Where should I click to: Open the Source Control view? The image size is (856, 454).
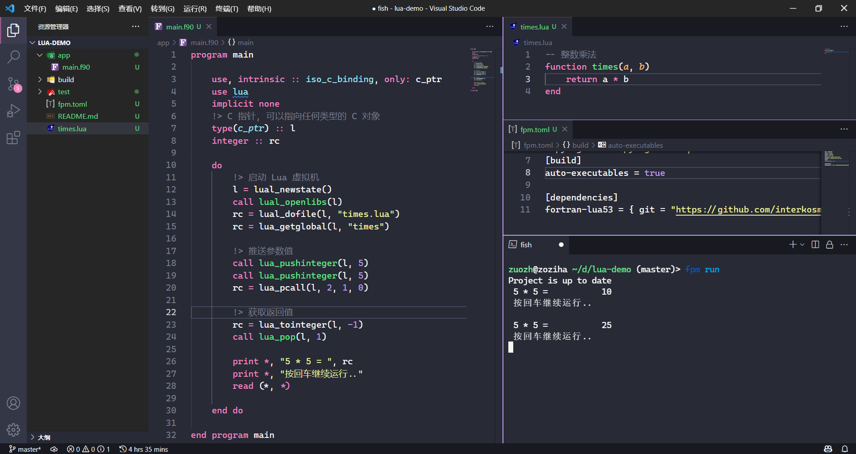pyautogui.click(x=13, y=84)
